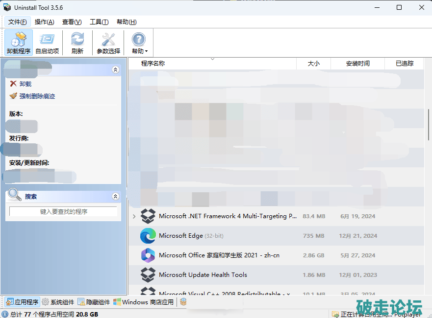
Task: Select the Microsoft Office 2021 icon in list
Action: pos(148,255)
